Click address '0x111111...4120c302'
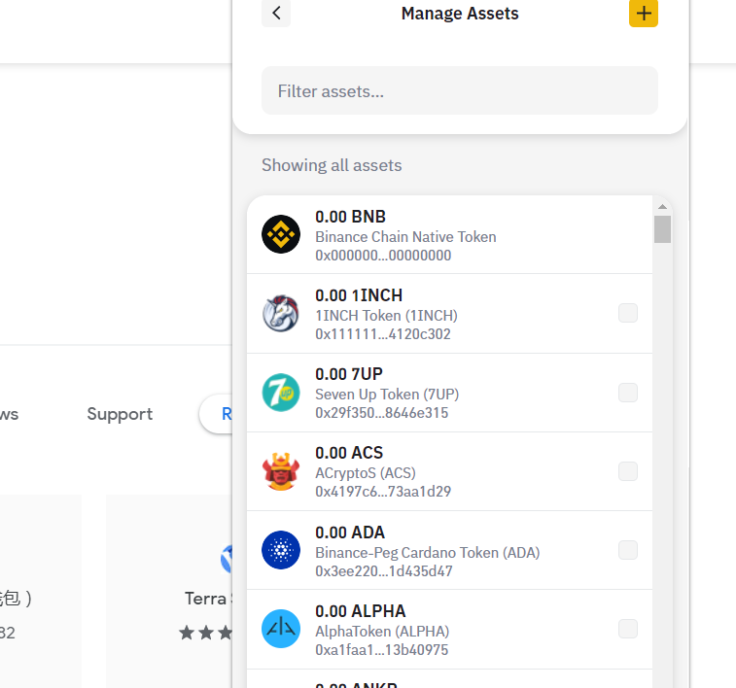 pyautogui.click(x=383, y=334)
